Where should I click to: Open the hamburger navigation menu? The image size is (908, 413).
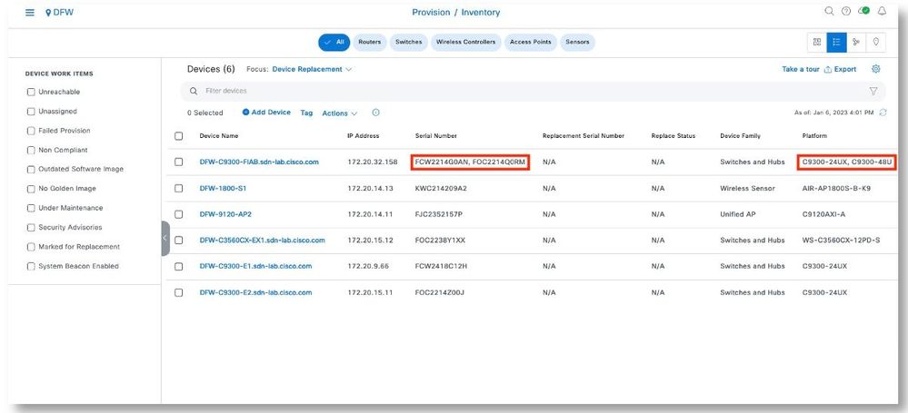(x=29, y=12)
